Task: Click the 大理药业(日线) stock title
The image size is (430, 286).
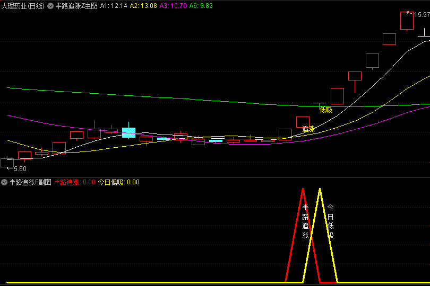Action: 23,6
